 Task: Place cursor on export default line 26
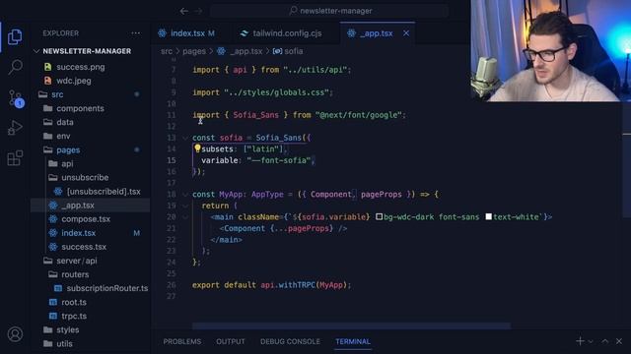[x=271, y=285]
